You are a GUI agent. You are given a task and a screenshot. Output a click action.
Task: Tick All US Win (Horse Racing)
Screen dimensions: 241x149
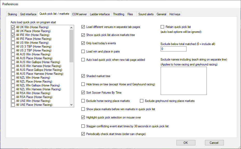13,43
